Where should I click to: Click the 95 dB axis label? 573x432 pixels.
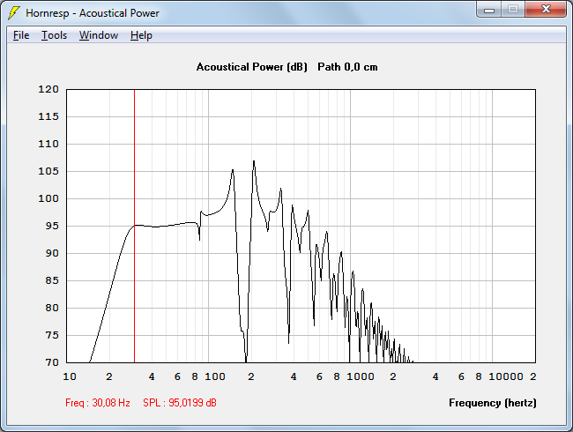pos(52,226)
